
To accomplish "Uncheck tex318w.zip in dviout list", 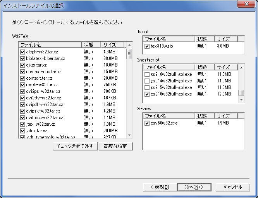I will tap(147, 46).
